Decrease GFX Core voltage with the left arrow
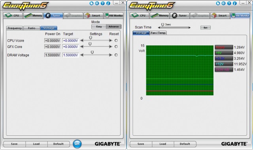 82,46
